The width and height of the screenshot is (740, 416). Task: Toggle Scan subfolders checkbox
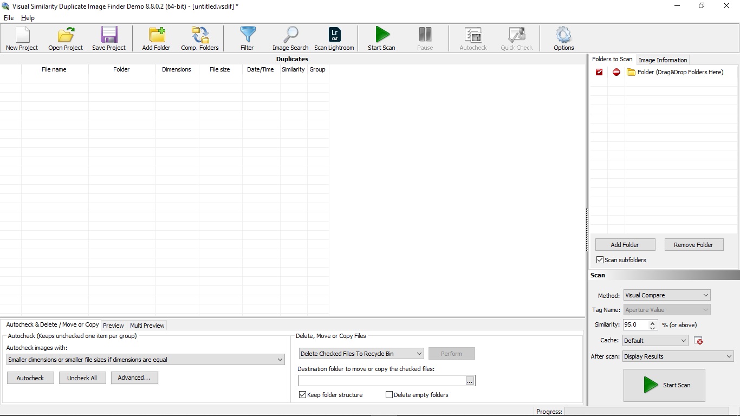click(600, 260)
